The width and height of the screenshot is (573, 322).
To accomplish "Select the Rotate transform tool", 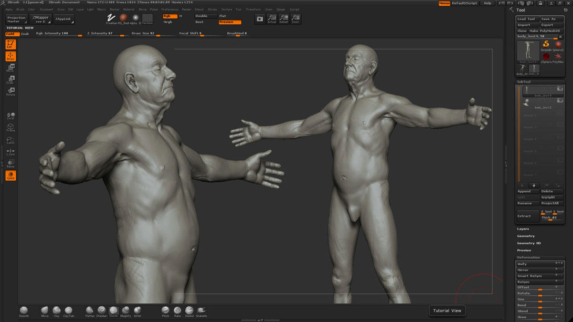I will 10,92.
